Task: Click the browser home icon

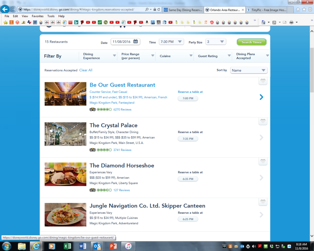Action: click(298, 9)
